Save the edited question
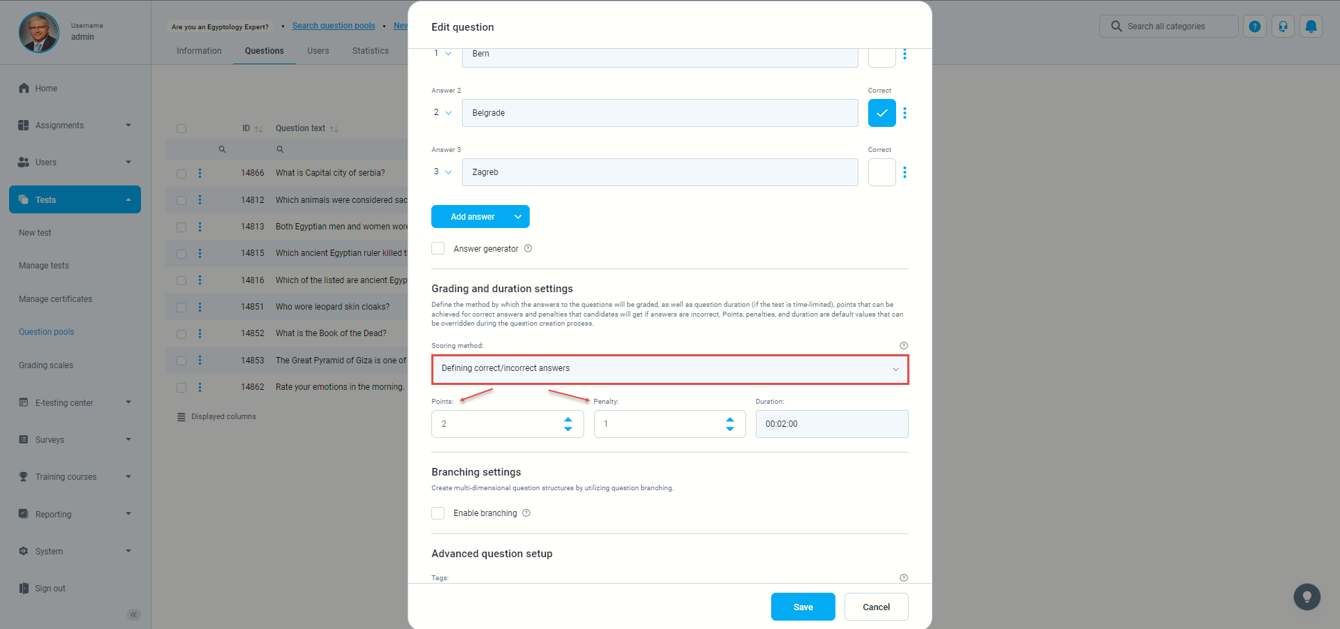 [803, 607]
